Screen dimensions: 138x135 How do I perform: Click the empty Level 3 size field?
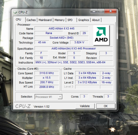[x=87, y=87]
